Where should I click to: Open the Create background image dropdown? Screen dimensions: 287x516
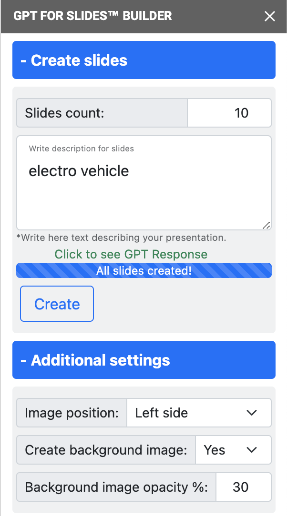tap(234, 450)
